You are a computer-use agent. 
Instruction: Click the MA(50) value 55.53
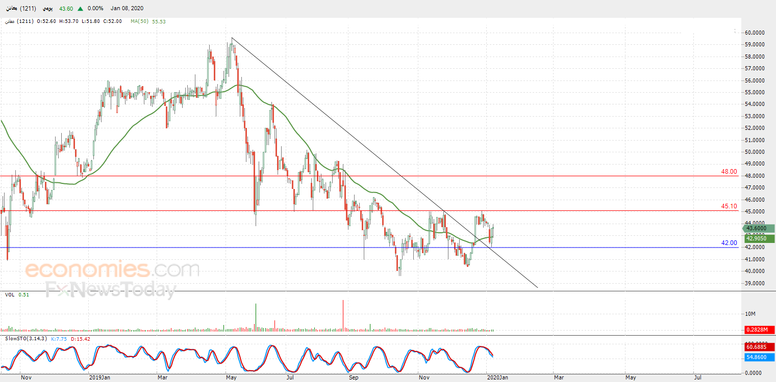pyautogui.click(x=159, y=21)
